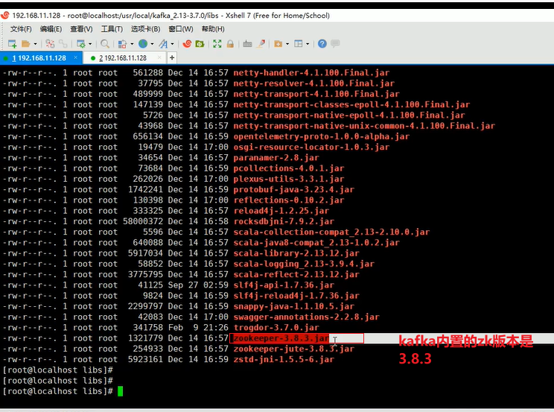This screenshot has height=412, width=554.
Task: Click the Open Session folder icon
Action: coord(26,44)
